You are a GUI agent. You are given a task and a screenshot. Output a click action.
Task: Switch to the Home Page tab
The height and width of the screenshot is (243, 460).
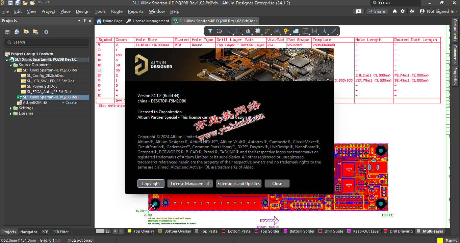(x=109, y=21)
